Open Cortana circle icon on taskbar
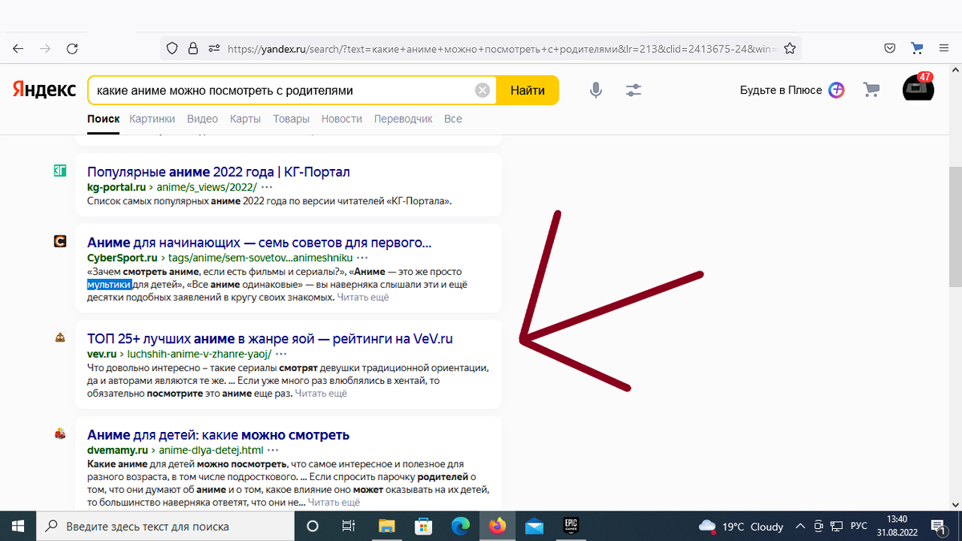 tap(313, 527)
